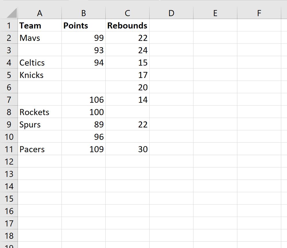Select the Mavs cell
287x248 pixels.
(40, 38)
